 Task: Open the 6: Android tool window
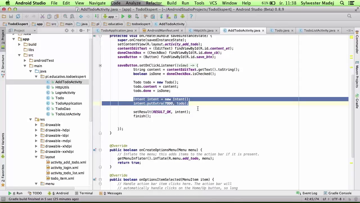click(x=58, y=193)
